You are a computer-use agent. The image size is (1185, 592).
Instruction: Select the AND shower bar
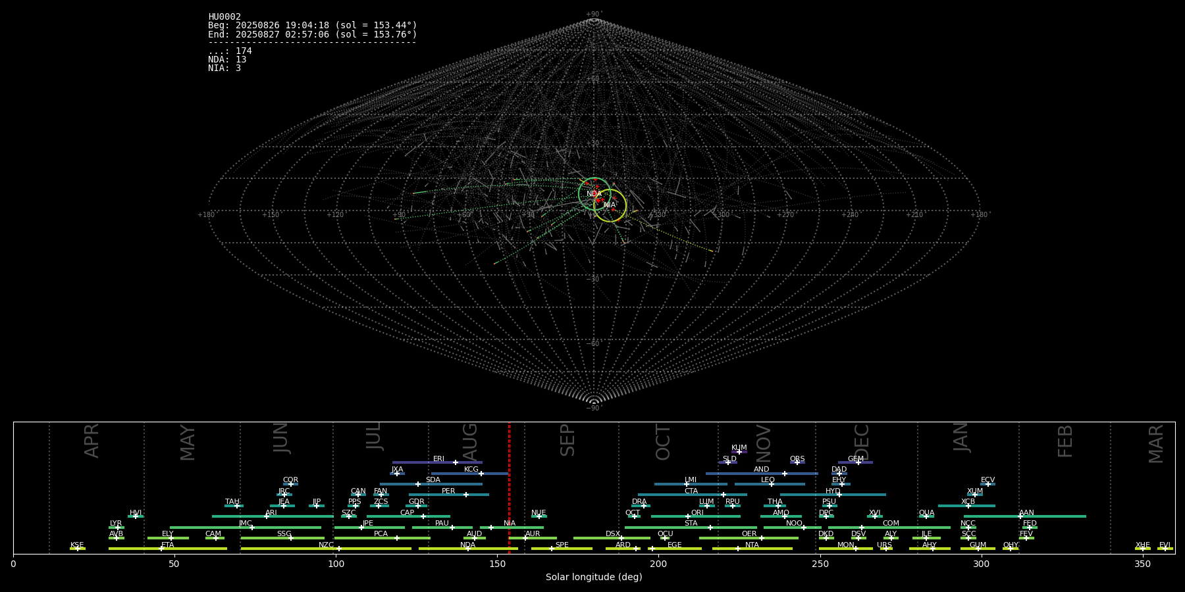pyautogui.click(x=762, y=474)
